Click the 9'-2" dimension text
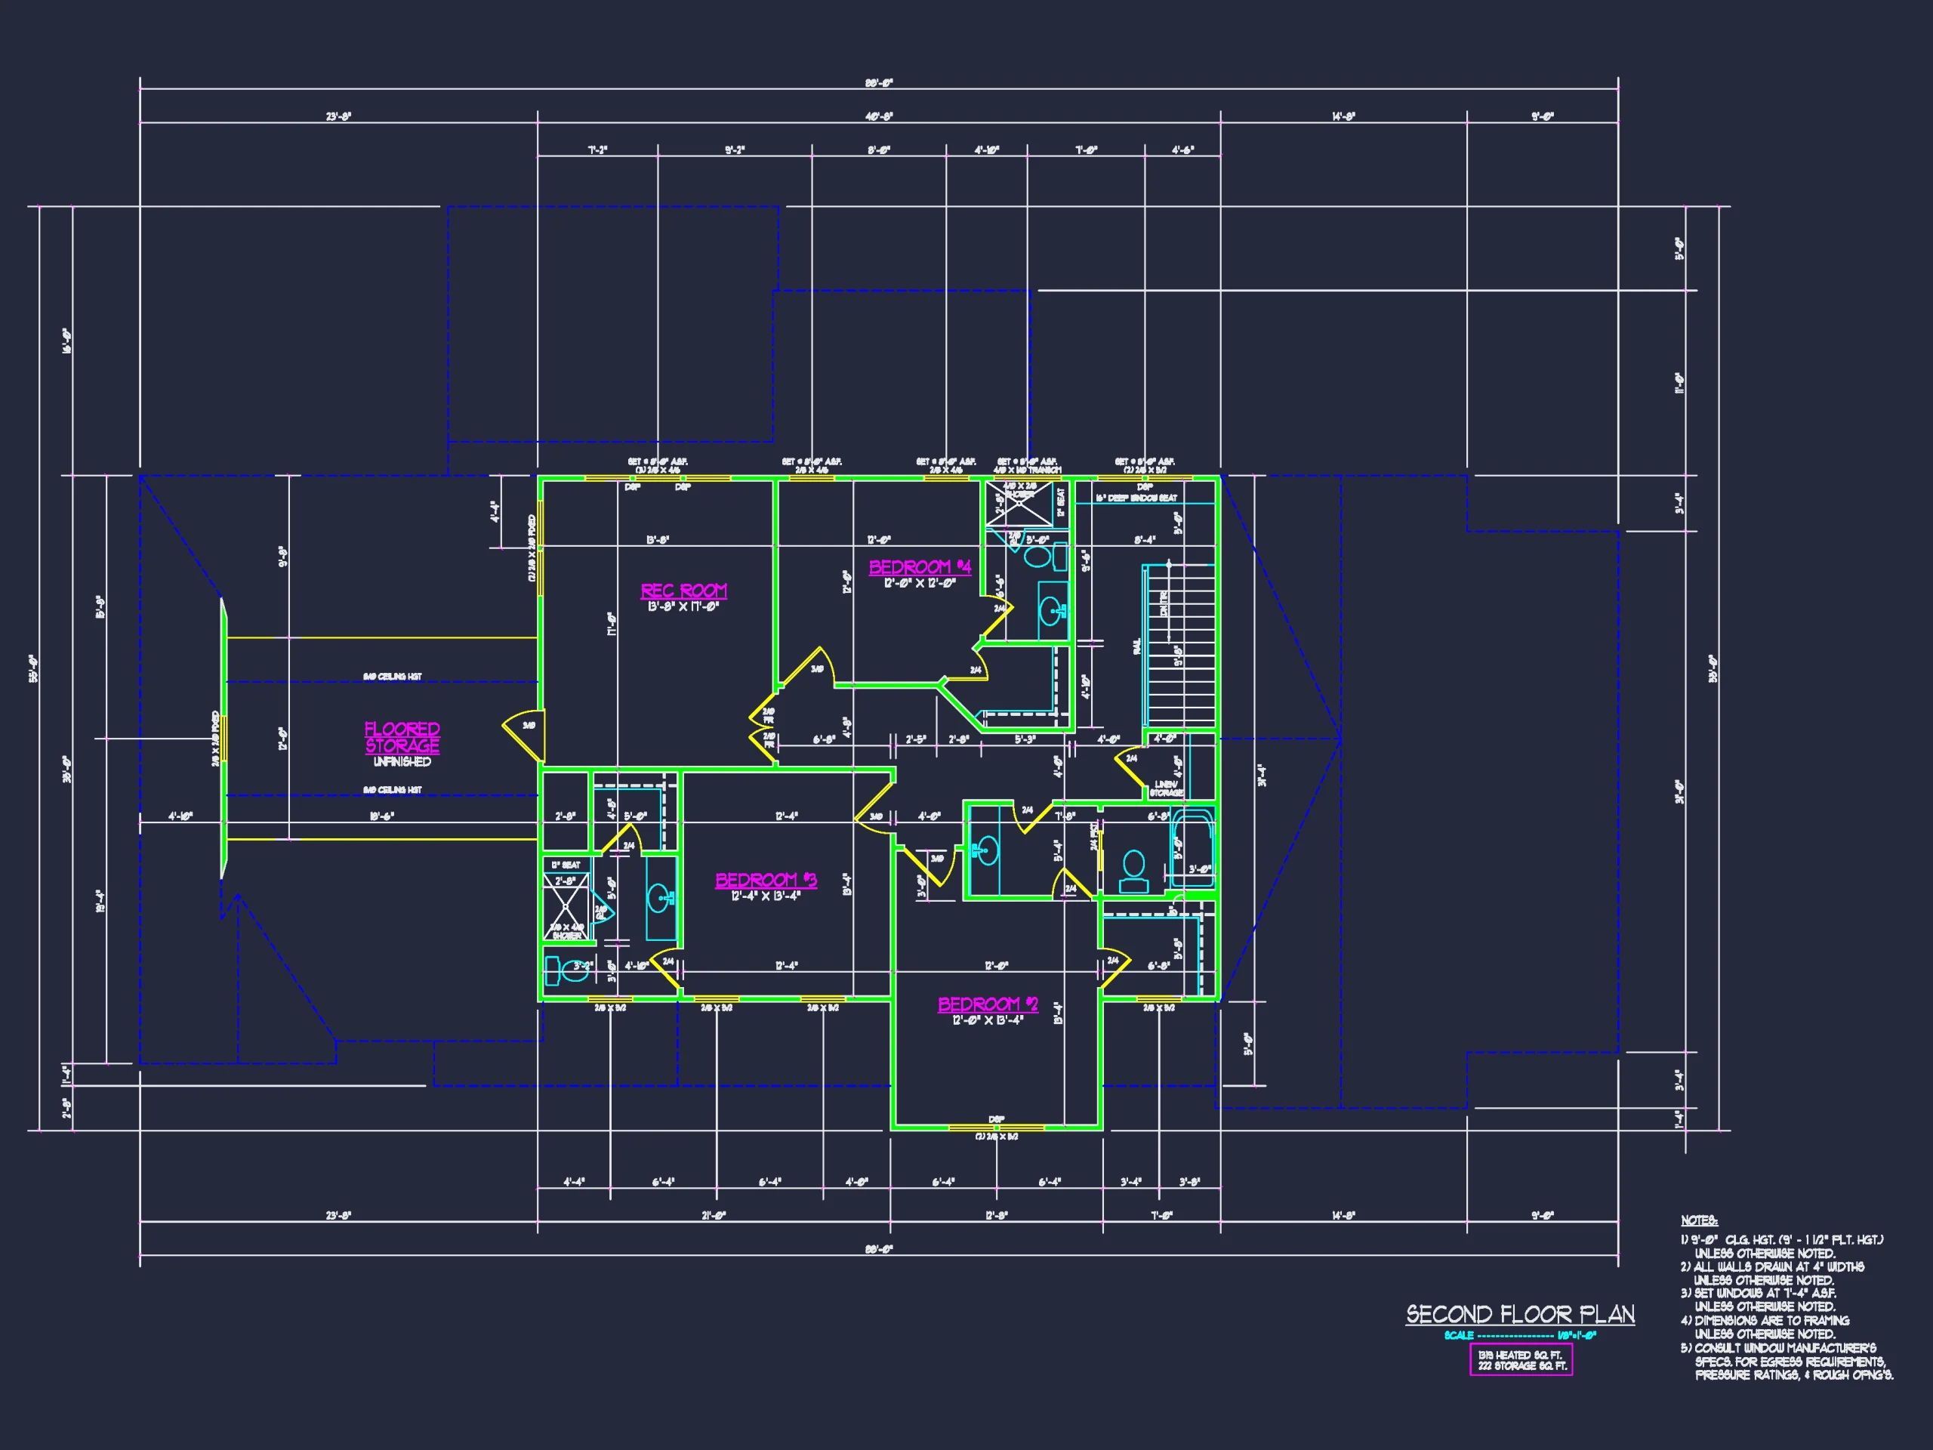Screen dimensions: 1933x1450 pos(735,150)
